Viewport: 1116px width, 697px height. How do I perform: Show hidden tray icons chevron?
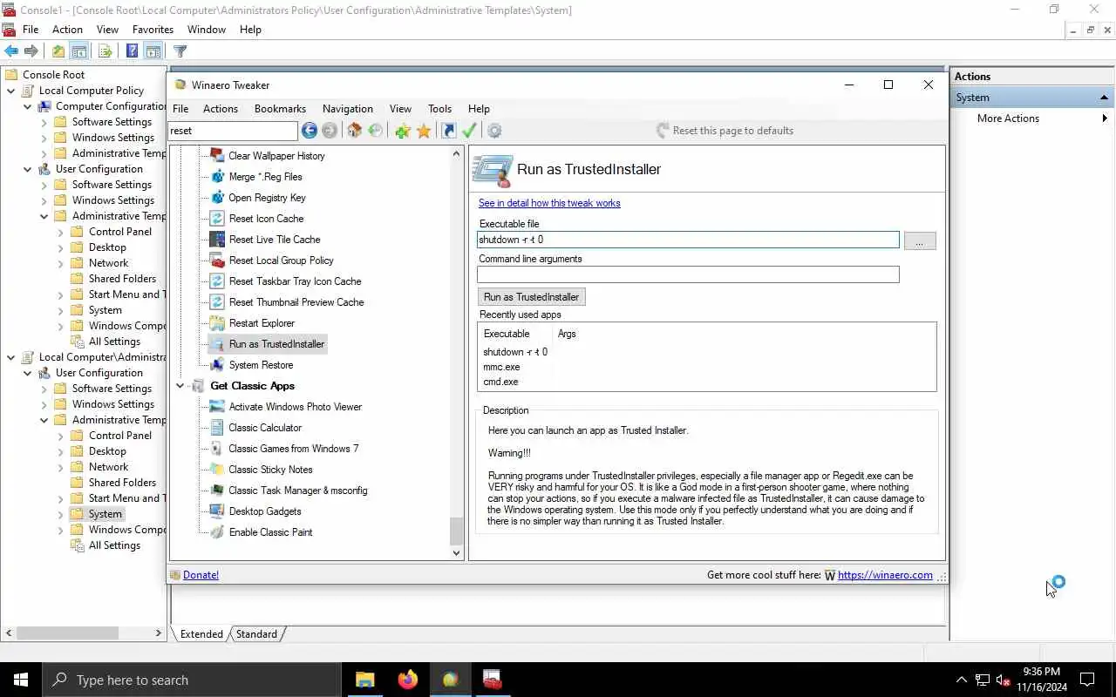coord(962,680)
